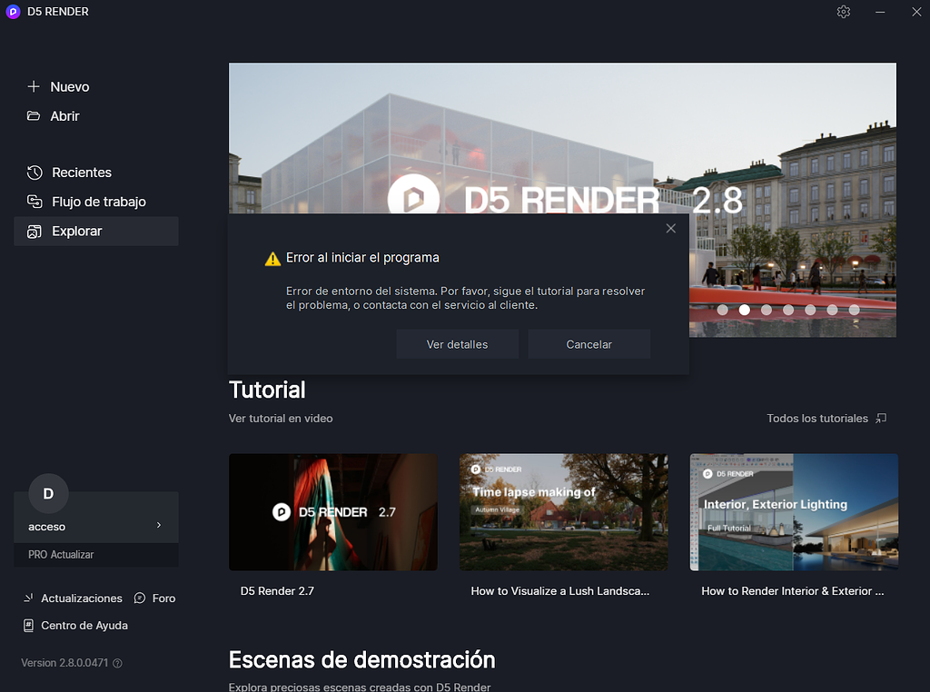The height and width of the screenshot is (692, 930).
Task: Click the clock icon for Recientes
Action: click(35, 173)
